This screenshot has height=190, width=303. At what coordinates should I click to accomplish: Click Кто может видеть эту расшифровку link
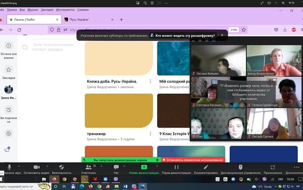pos(185,35)
